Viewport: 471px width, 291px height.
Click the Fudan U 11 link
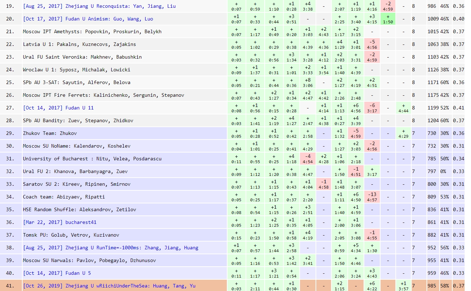(x=58, y=108)
